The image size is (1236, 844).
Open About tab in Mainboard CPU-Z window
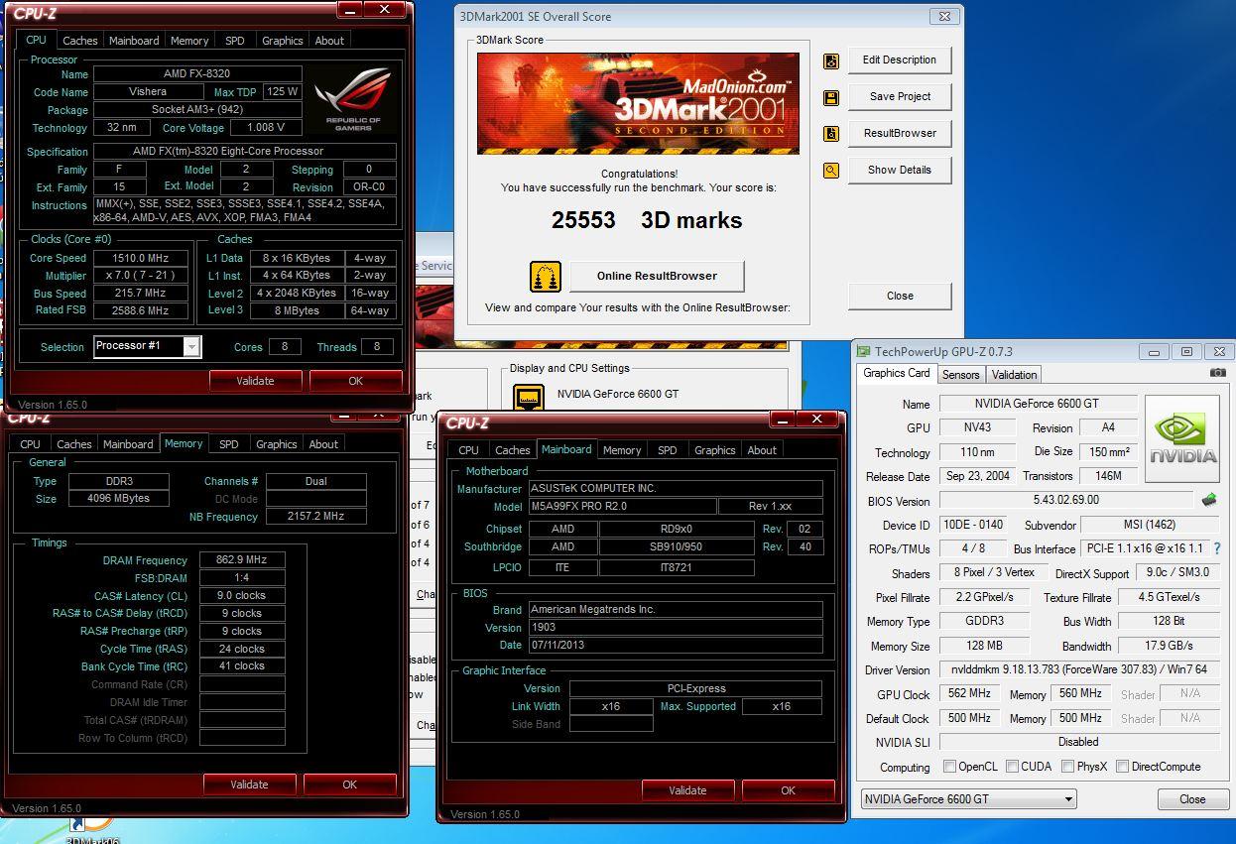pyautogui.click(x=762, y=450)
